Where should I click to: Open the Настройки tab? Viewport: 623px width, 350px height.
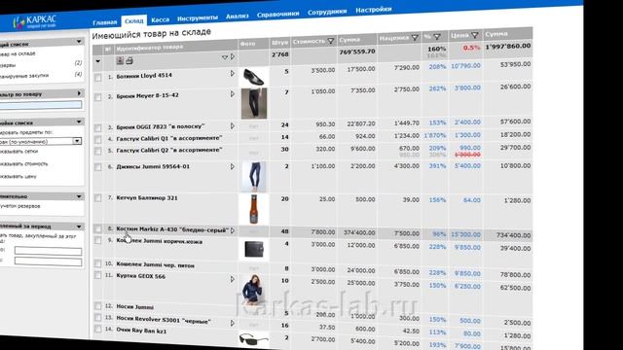374,10
